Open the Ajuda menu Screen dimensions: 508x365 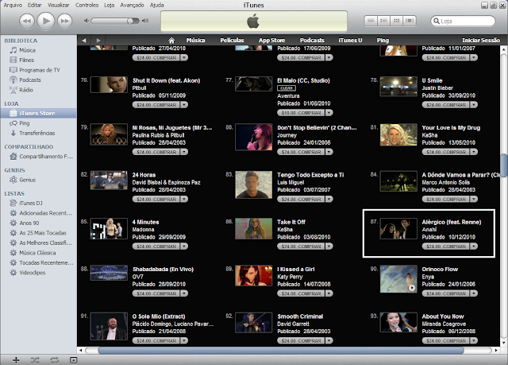157,6
